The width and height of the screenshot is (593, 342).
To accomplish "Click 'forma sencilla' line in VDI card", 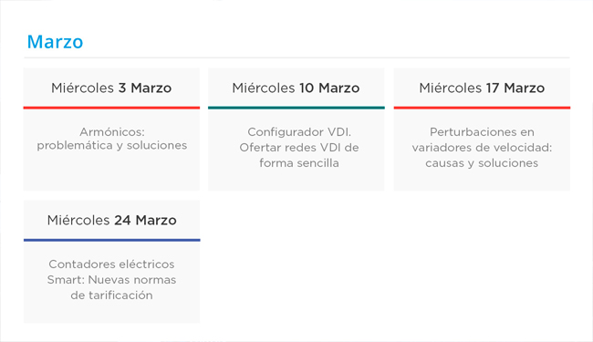I will (x=298, y=163).
